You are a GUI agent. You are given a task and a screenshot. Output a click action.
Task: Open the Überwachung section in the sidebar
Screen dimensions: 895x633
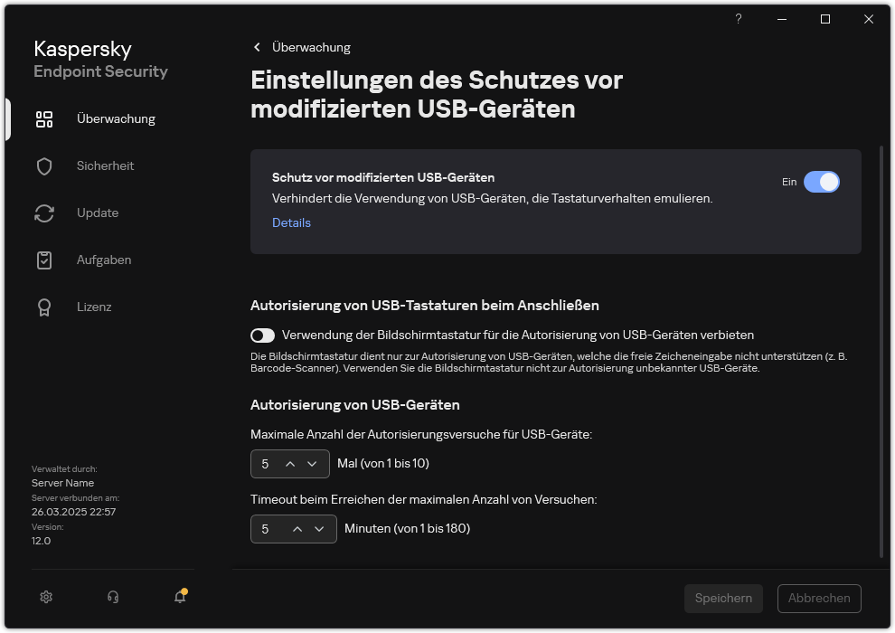(x=116, y=118)
